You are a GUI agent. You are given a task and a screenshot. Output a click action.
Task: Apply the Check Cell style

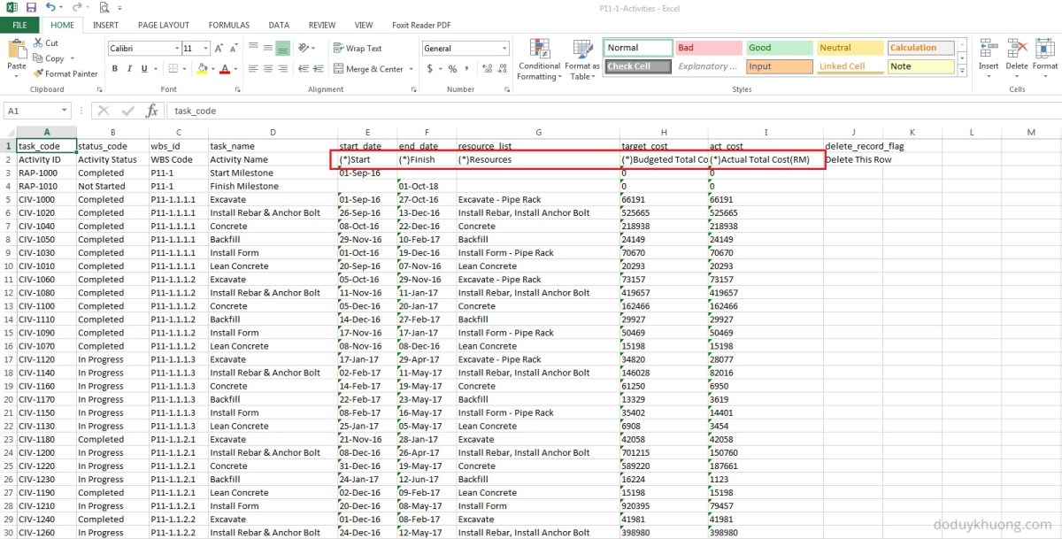pyautogui.click(x=637, y=66)
